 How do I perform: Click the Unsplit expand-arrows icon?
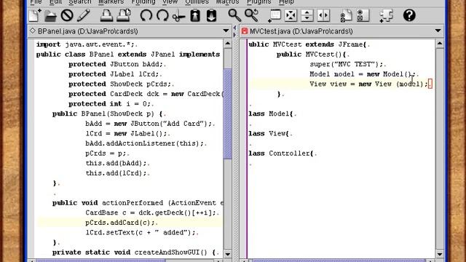click(291, 15)
